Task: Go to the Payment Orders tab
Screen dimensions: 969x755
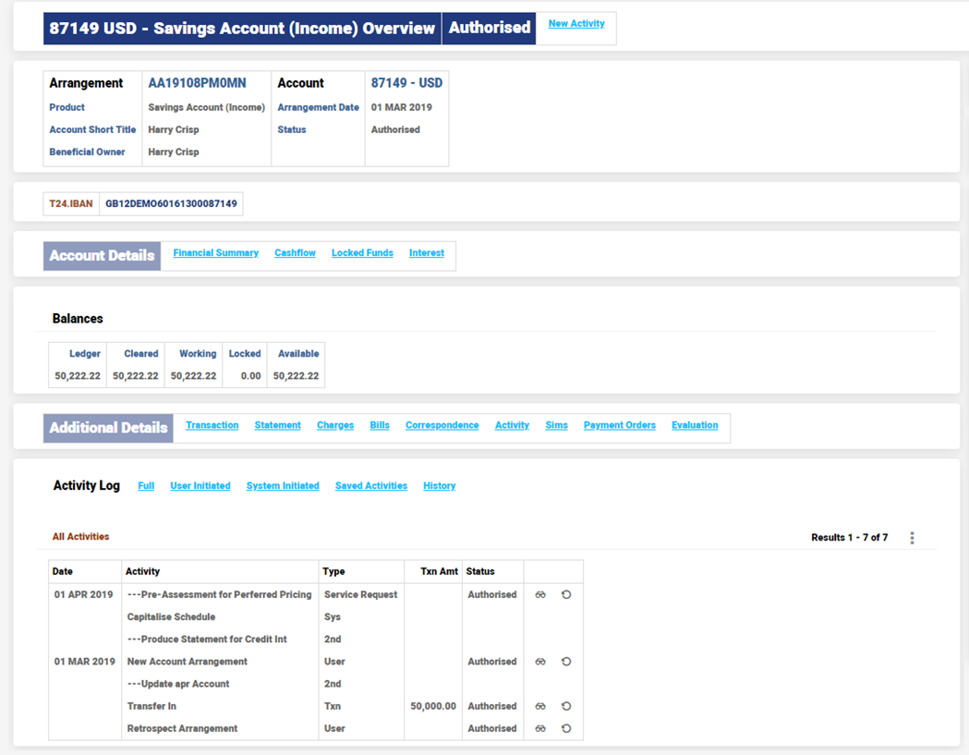Action: (x=619, y=426)
